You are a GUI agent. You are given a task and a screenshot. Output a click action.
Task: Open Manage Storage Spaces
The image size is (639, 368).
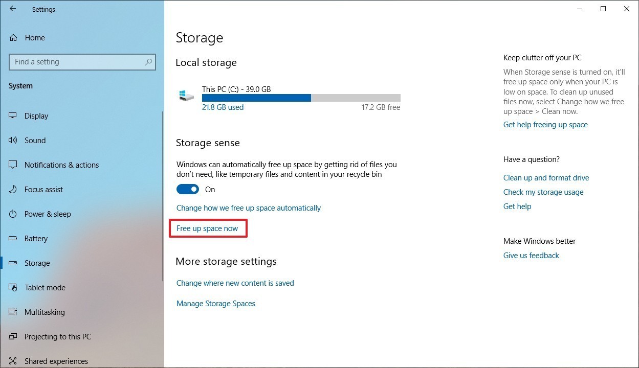point(215,303)
